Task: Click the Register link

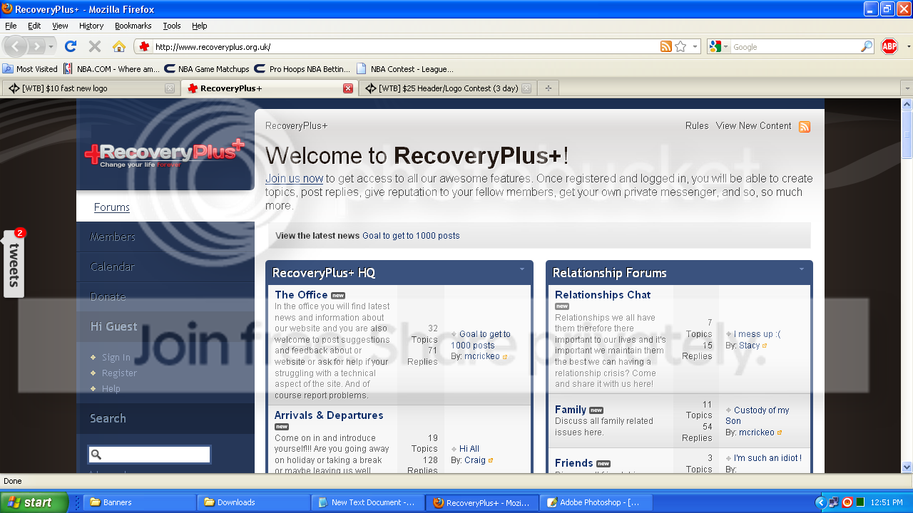Action: pos(119,373)
